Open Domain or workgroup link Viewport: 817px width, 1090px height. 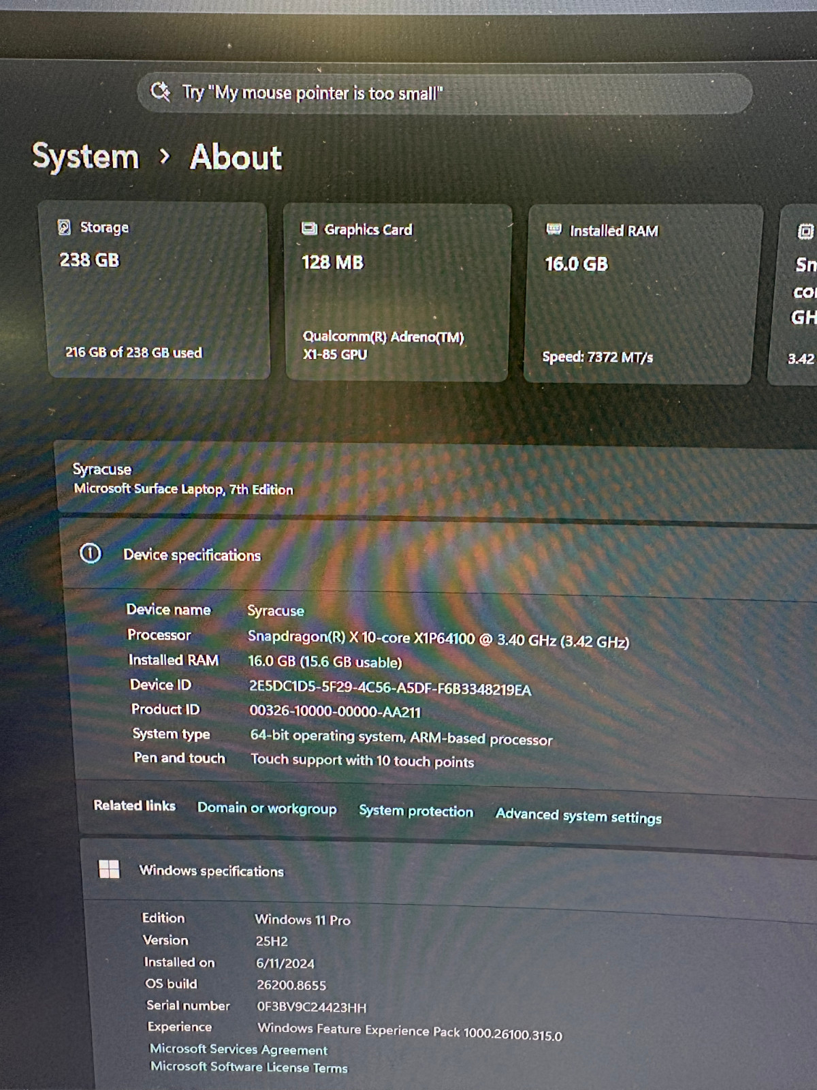(x=267, y=809)
